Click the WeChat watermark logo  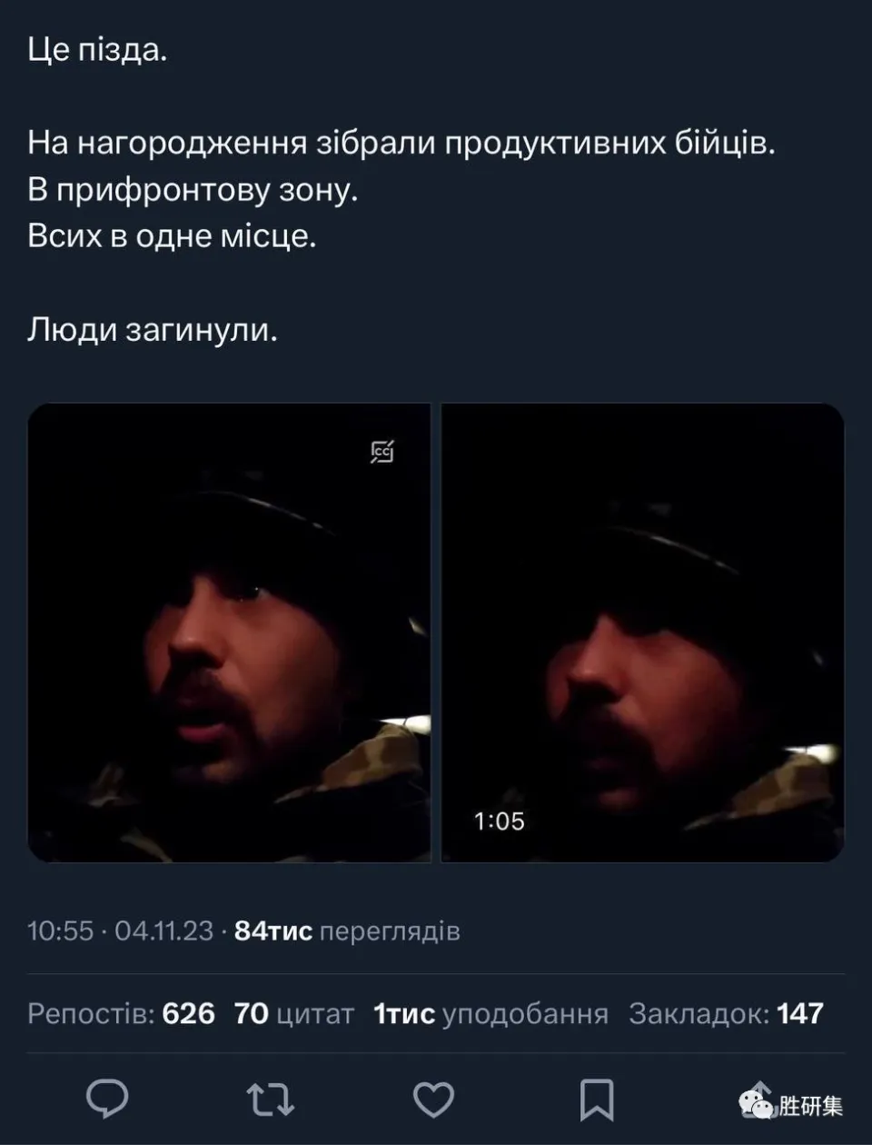(758, 1105)
